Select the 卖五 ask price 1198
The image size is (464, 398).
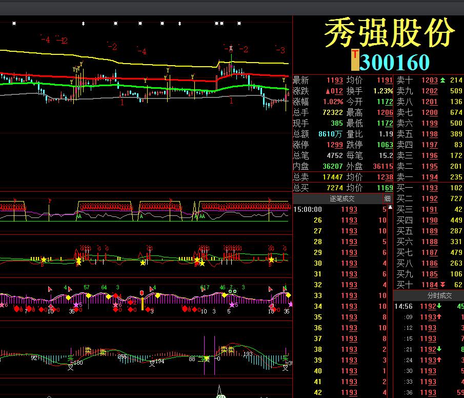[x=429, y=134]
